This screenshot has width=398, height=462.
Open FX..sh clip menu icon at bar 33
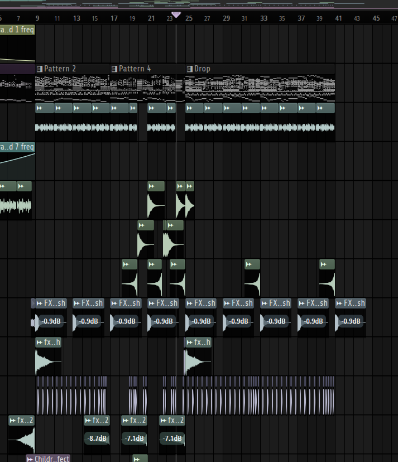point(265,303)
